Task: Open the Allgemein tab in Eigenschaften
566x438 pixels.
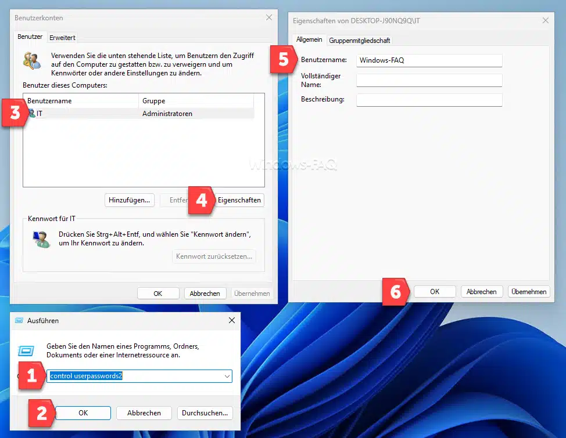Action: coord(309,39)
